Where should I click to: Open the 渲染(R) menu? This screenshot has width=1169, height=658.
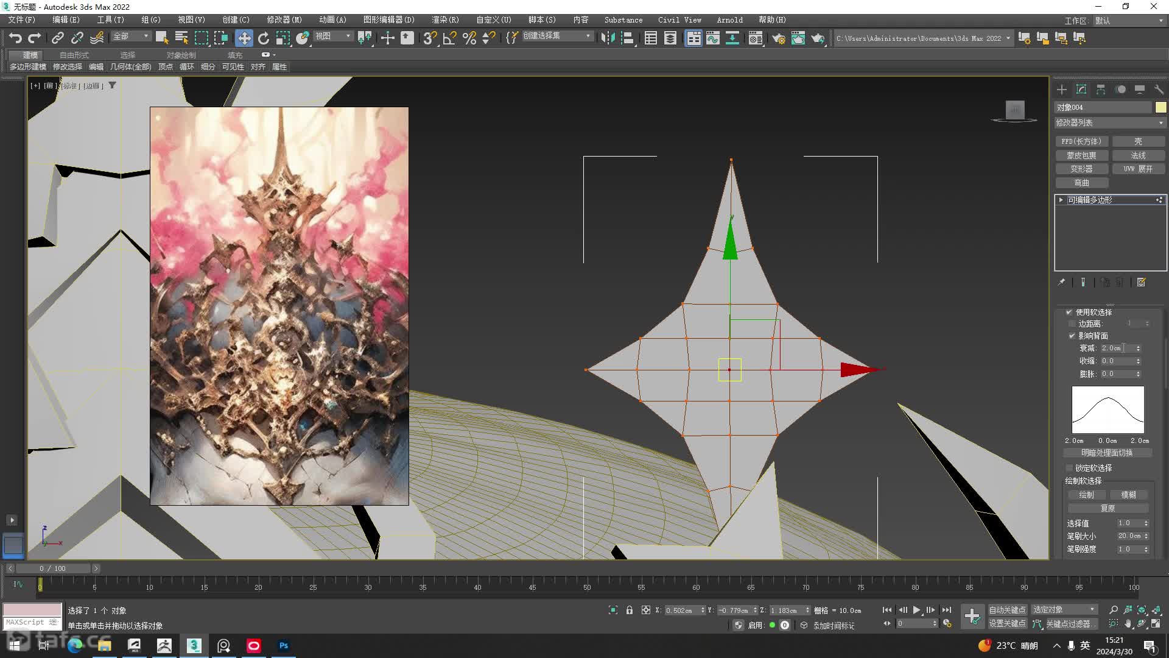[445, 20]
